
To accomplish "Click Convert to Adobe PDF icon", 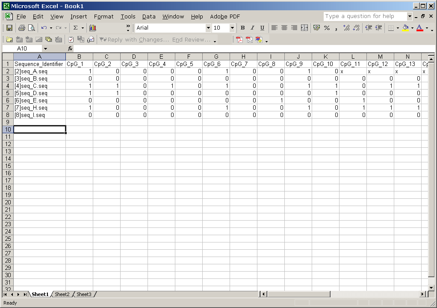I will pos(239,39).
